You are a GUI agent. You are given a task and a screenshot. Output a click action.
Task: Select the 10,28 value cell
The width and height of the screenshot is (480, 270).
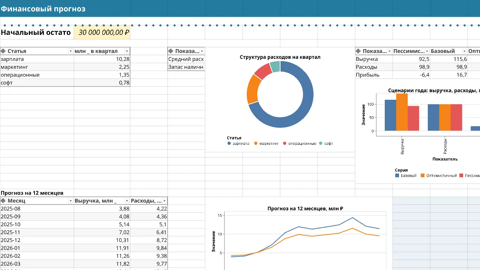click(x=102, y=59)
